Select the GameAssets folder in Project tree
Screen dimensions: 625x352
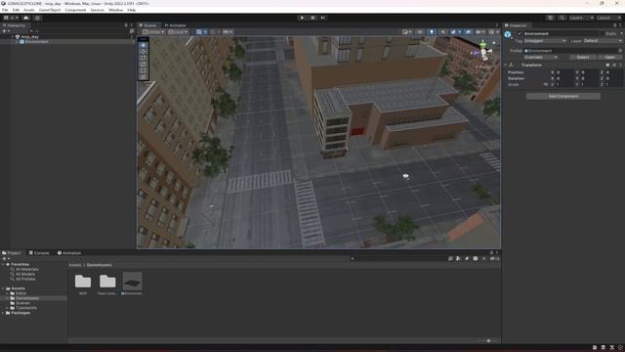point(27,298)
